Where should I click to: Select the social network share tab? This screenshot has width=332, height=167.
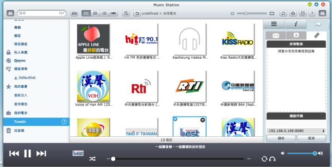click(296, 36)
